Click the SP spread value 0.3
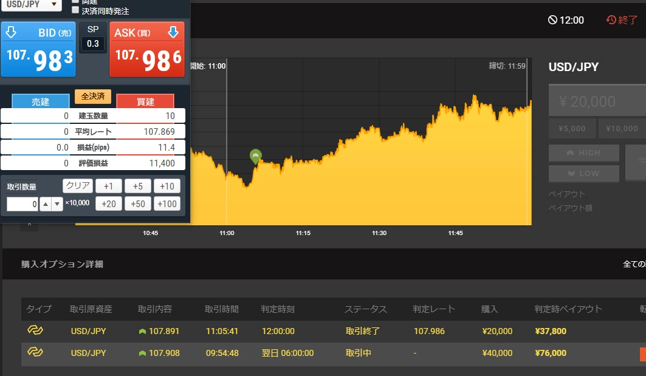Viewport: 646px width, 376px height. (93, 44)
